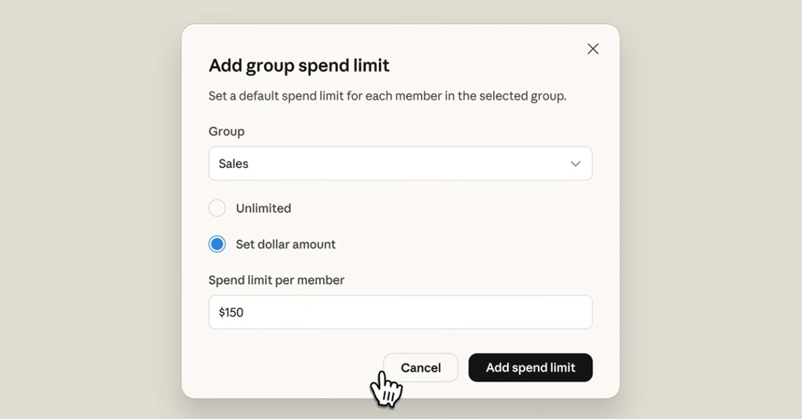Click the "Unlimited" option label
The image size is (802, 419).
coord(263,208)
